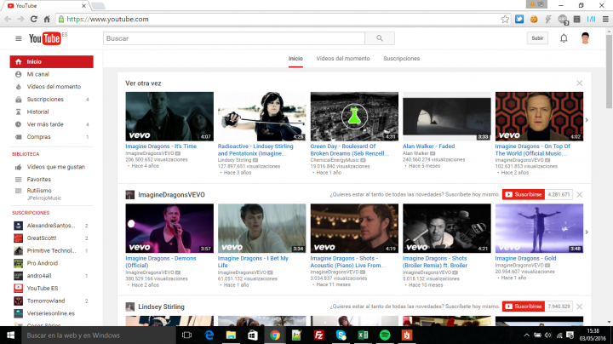Click the browser reload button
This screenshot has height=344, width=613.
coord(34,19)
